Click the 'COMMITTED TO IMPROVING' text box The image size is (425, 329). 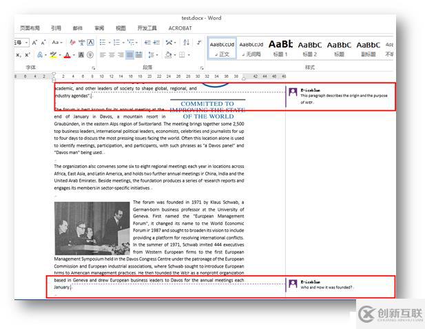207,109
